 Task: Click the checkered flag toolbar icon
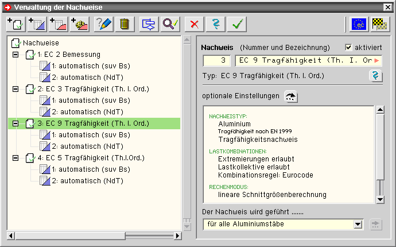pyautogui.click(x=378, y=24)
